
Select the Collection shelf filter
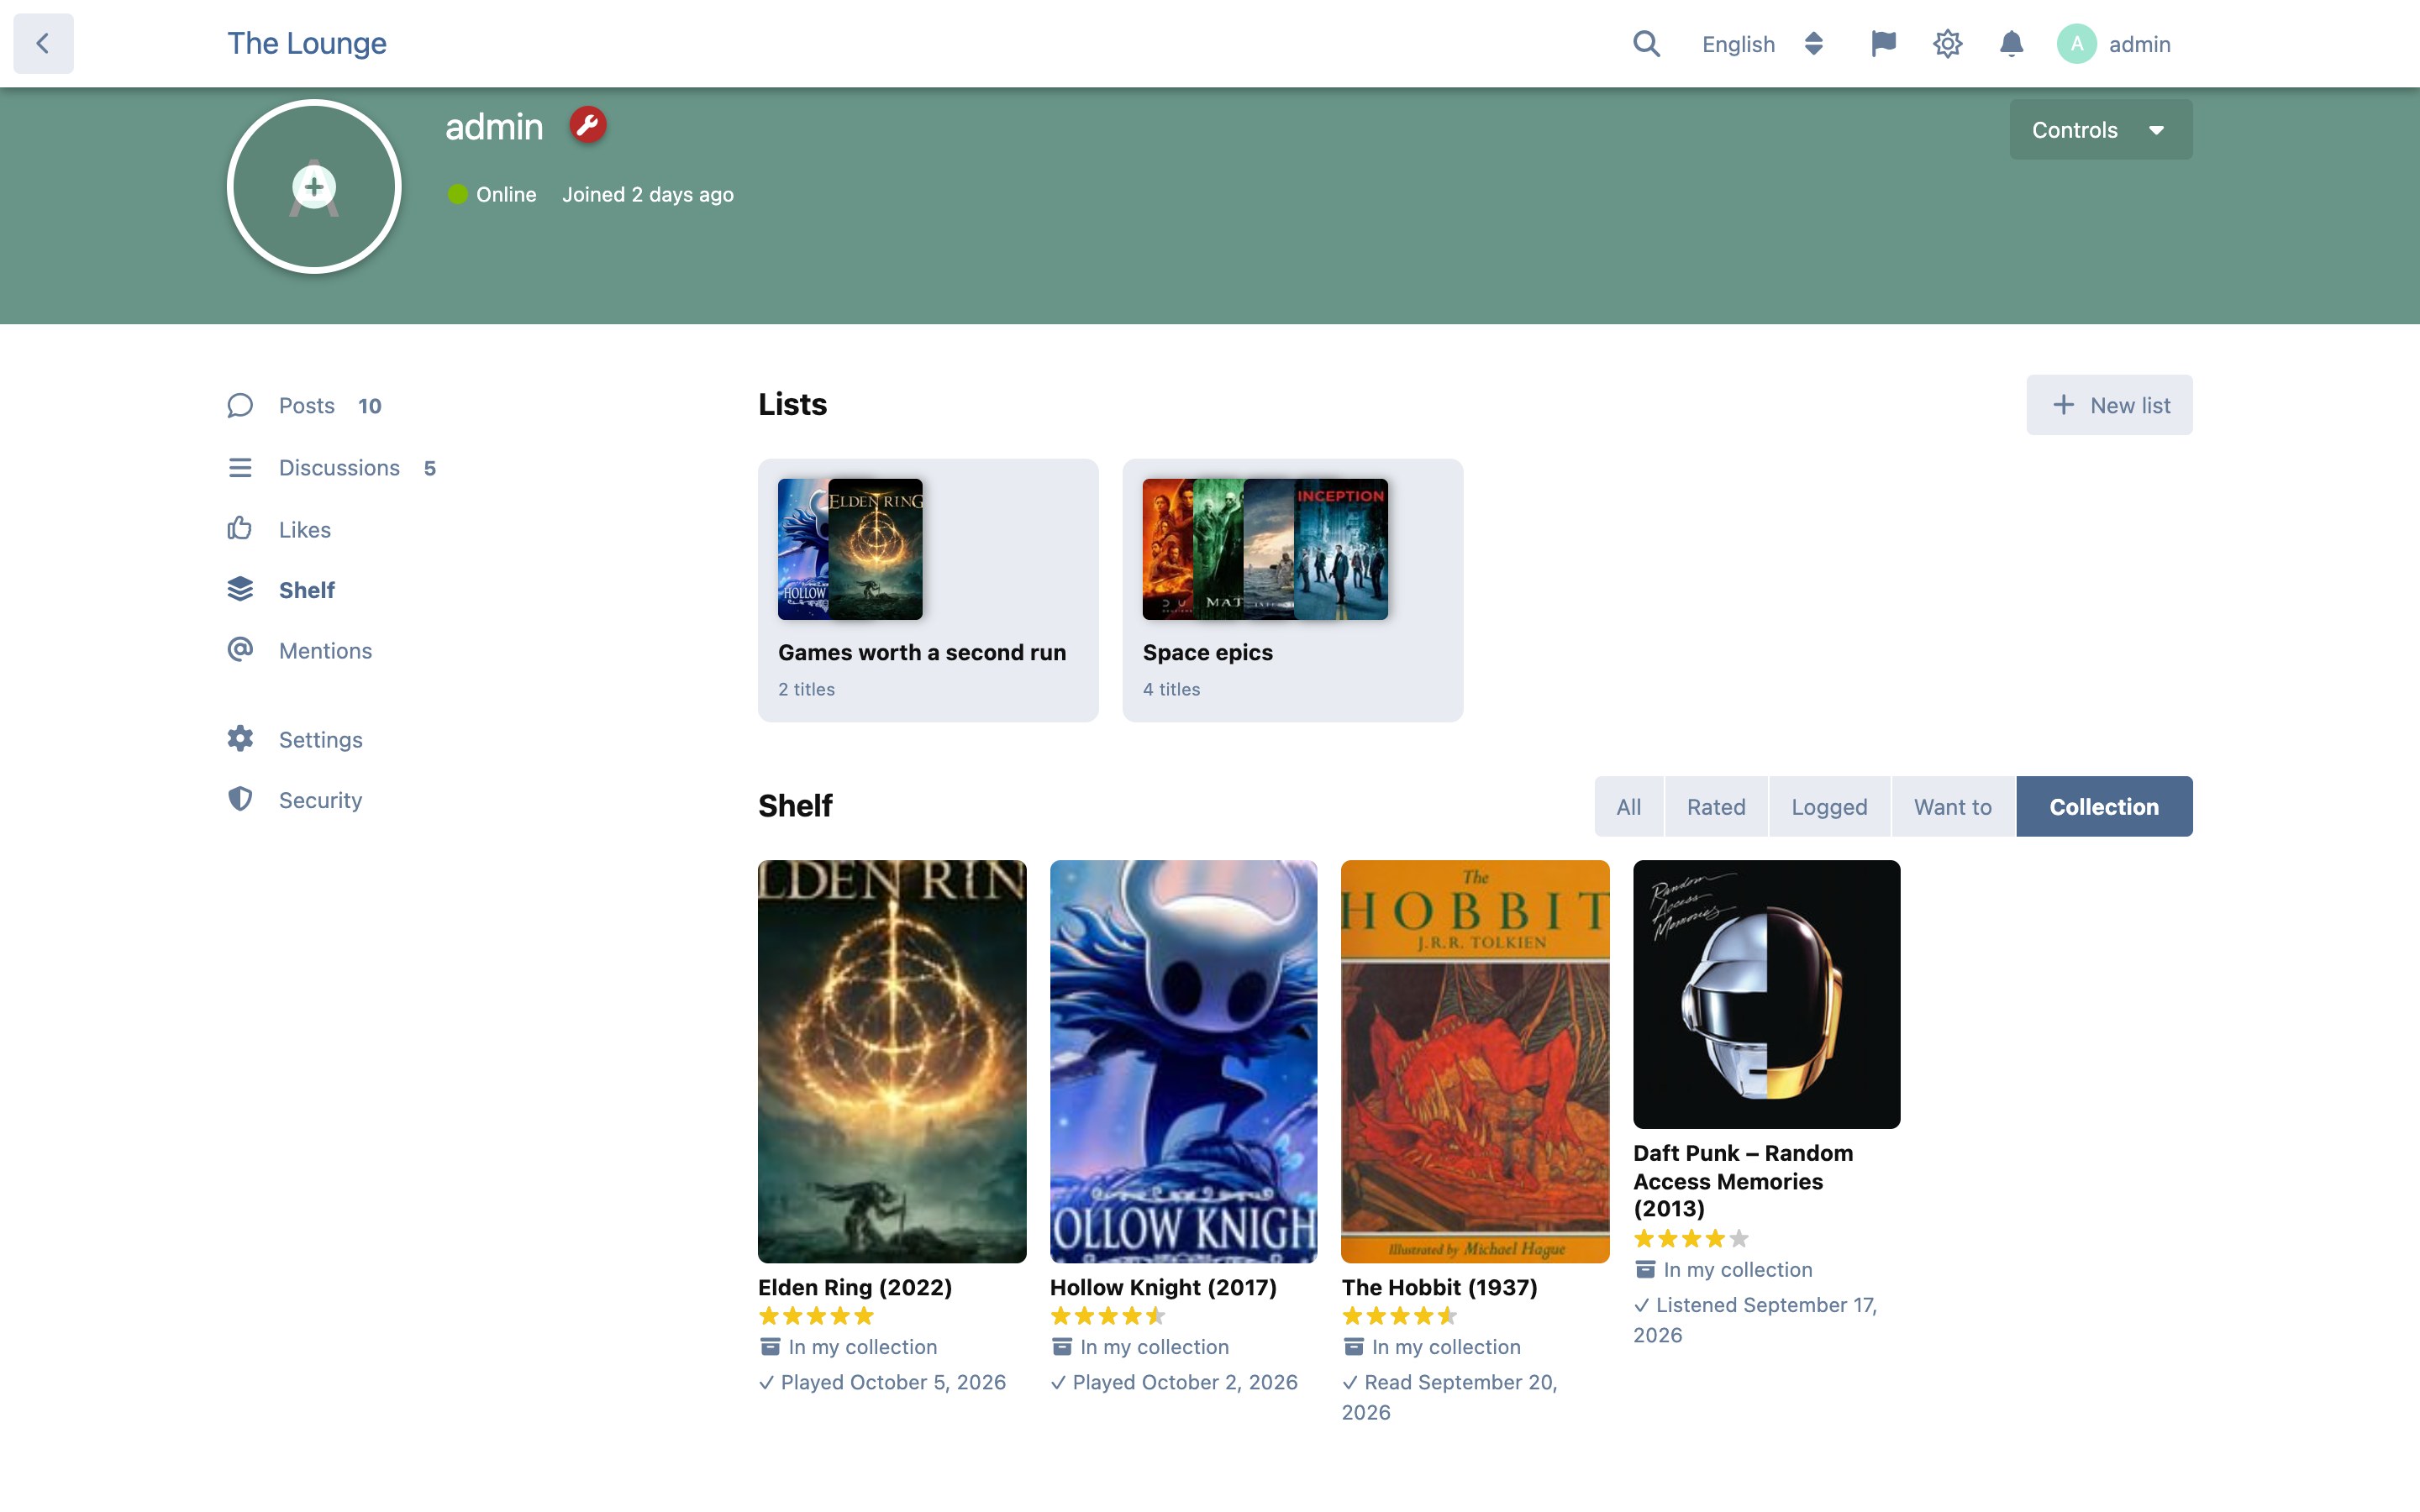[x=2104, y=806]
